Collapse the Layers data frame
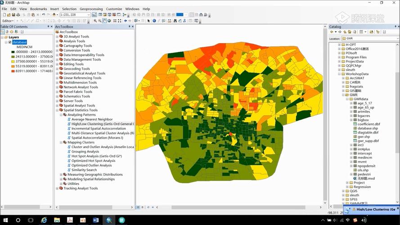This screenshot has width=400, height=225. [2, 37]
